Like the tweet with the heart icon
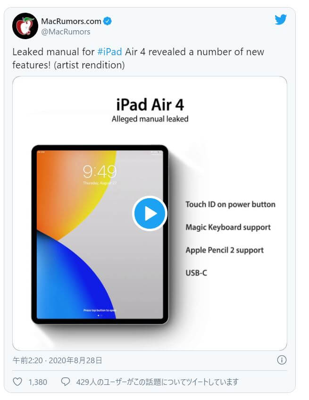Screen dimensions: 309x400 17,382
